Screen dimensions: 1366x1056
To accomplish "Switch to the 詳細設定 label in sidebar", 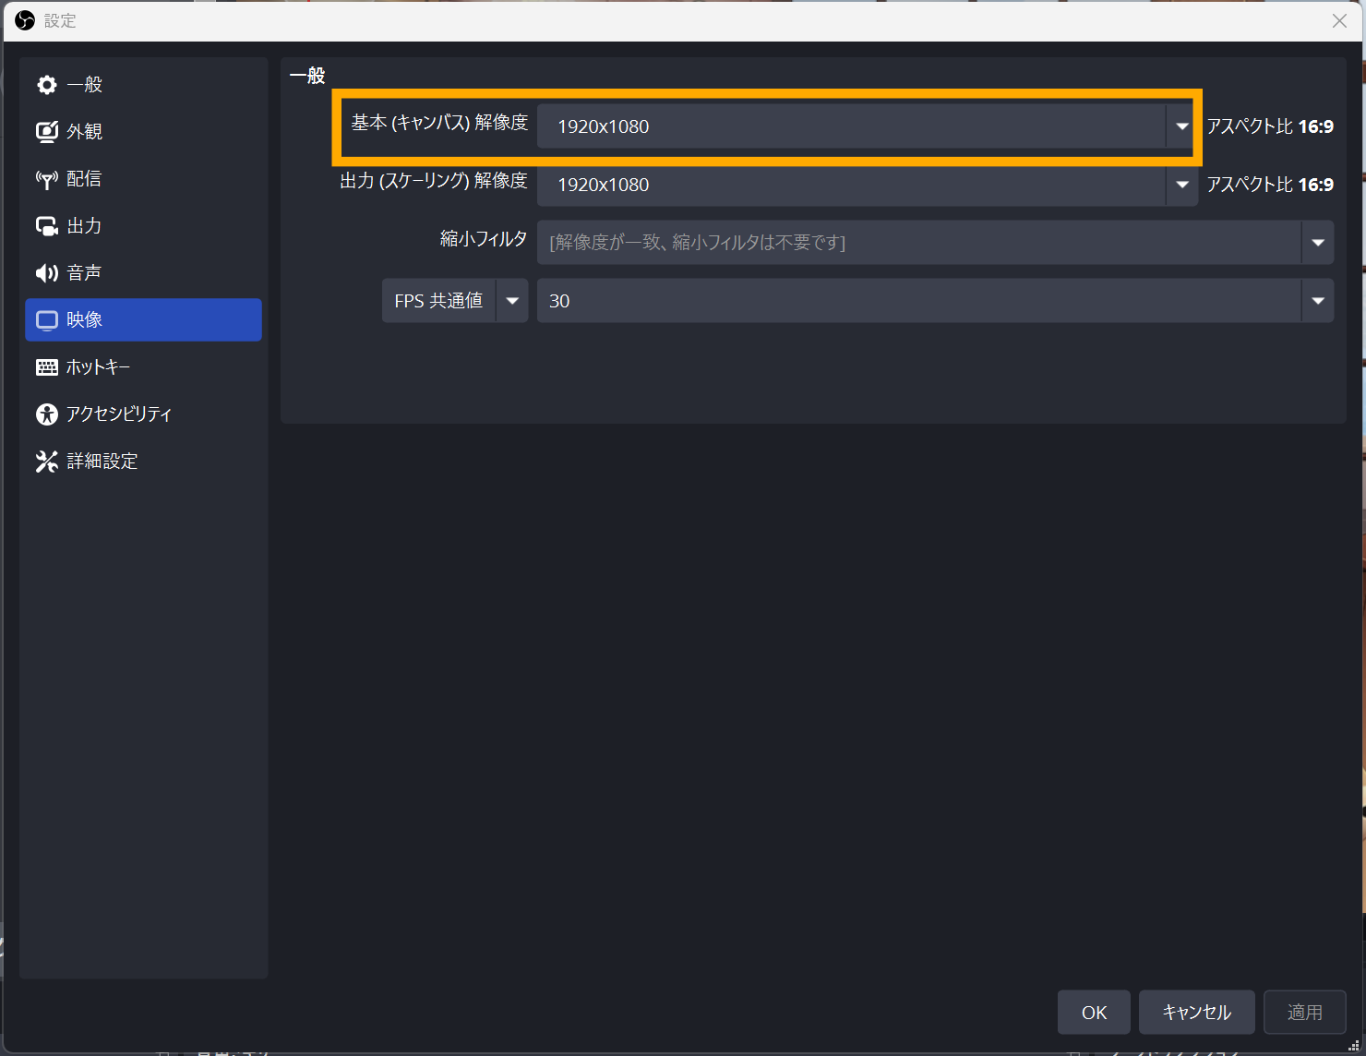I will coord(102,462).
